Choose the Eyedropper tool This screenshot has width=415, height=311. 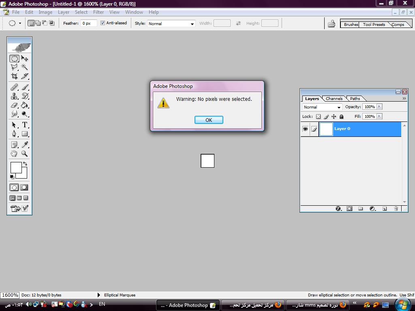[25, 145]
